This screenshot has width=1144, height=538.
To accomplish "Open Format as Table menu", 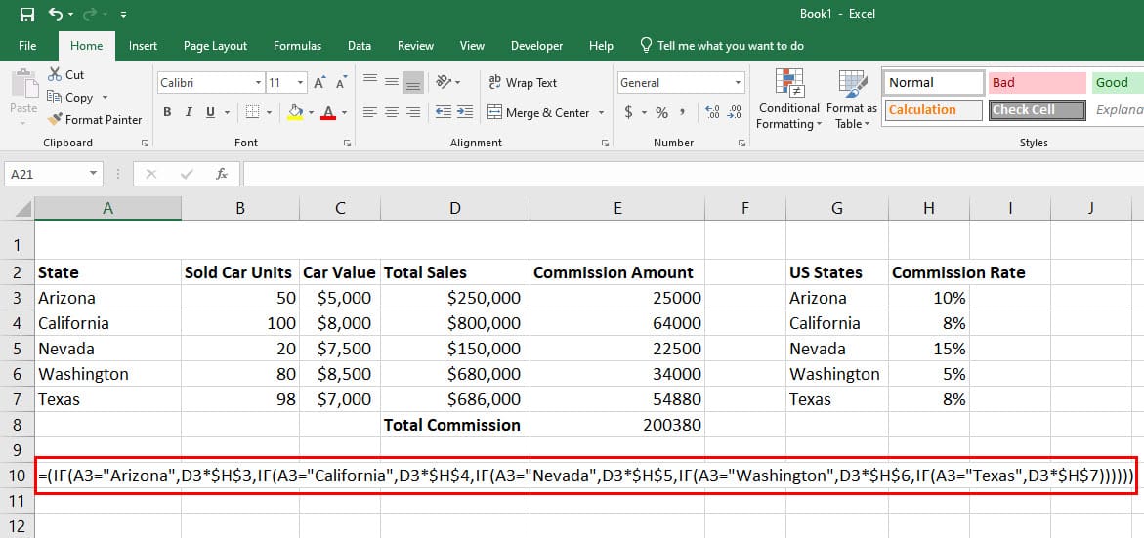I will (852, 100).
